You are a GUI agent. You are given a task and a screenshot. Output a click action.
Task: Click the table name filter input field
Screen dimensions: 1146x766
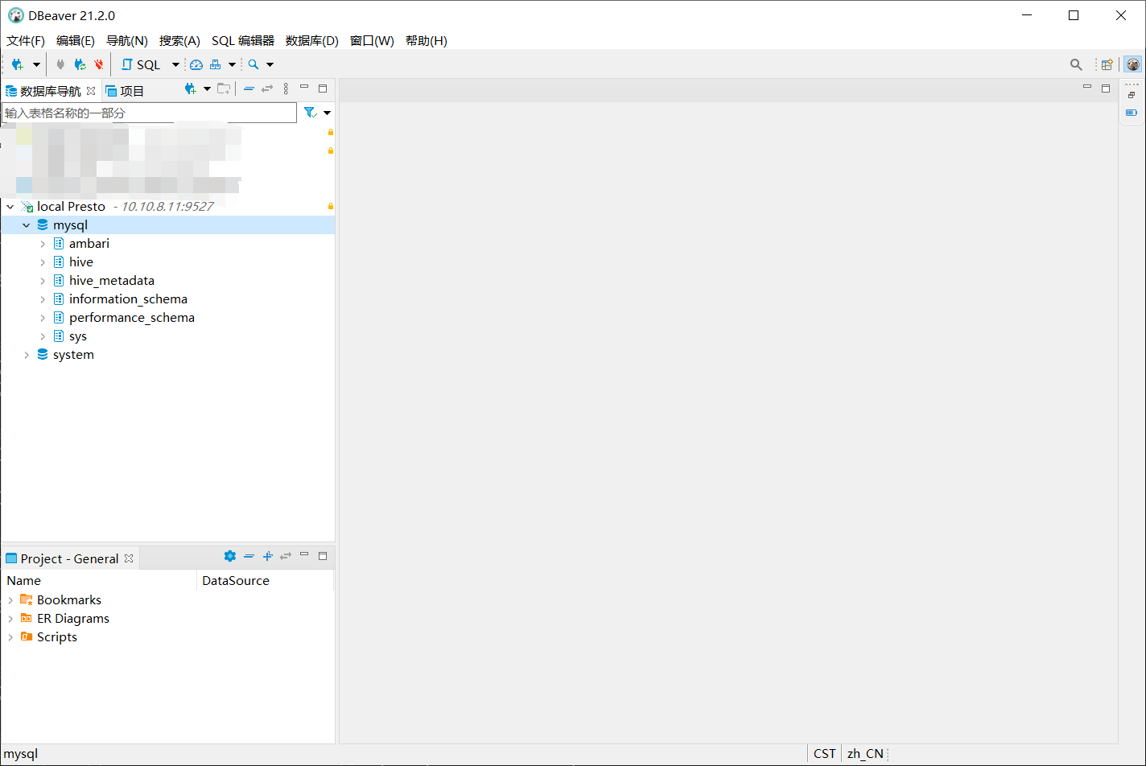150,113
